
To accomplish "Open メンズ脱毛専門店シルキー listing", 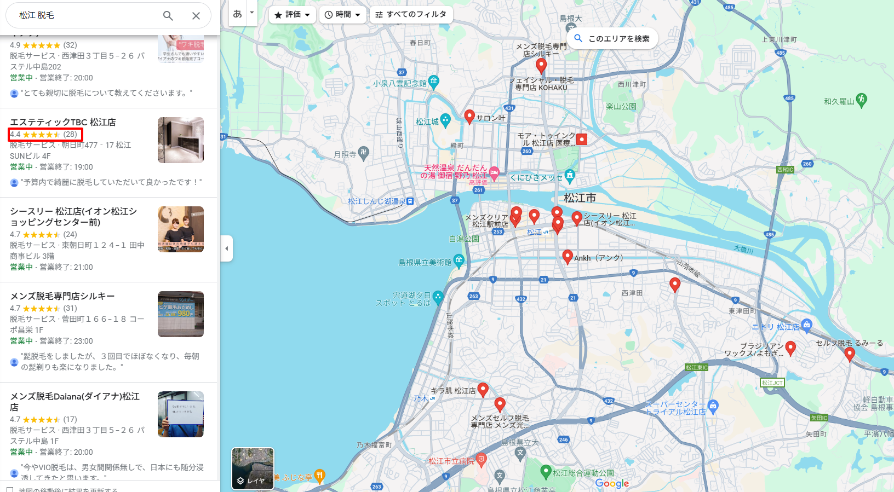I will (62, 296).
